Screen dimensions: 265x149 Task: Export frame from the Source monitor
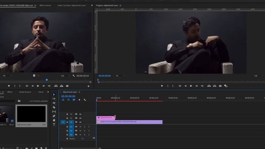pyautogui.click(x=67, y=86)
